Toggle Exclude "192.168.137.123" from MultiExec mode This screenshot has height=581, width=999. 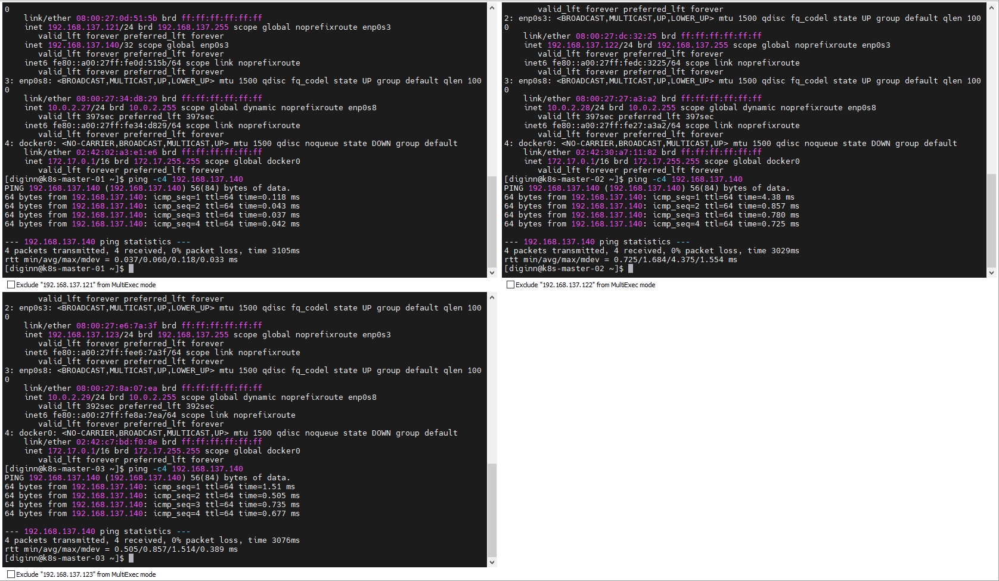pos(11,574)
